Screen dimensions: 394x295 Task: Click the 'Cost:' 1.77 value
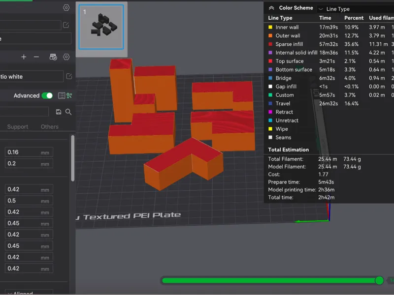tap(323, 175)
